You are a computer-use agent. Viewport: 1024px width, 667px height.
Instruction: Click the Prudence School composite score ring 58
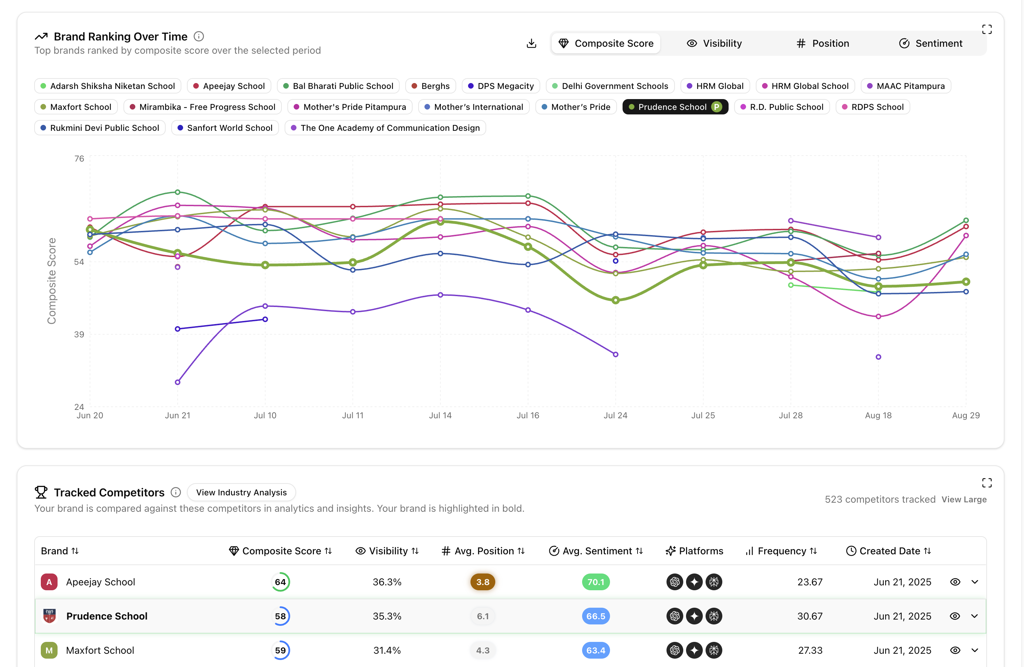(280, 616)
